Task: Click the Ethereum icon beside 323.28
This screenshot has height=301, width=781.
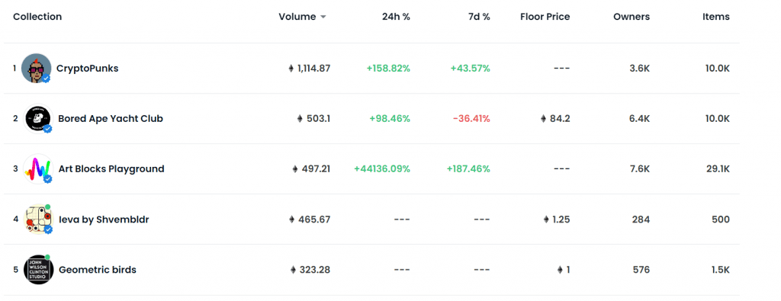Action: point(293,271)
